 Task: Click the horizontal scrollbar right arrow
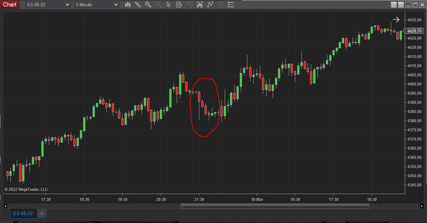[422, 206]
